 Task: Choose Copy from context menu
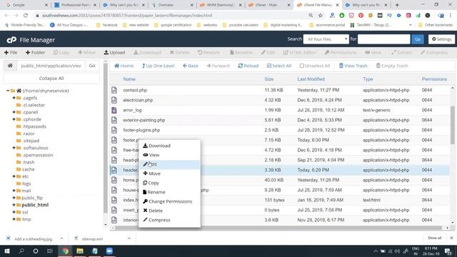[x=169, y=183]
